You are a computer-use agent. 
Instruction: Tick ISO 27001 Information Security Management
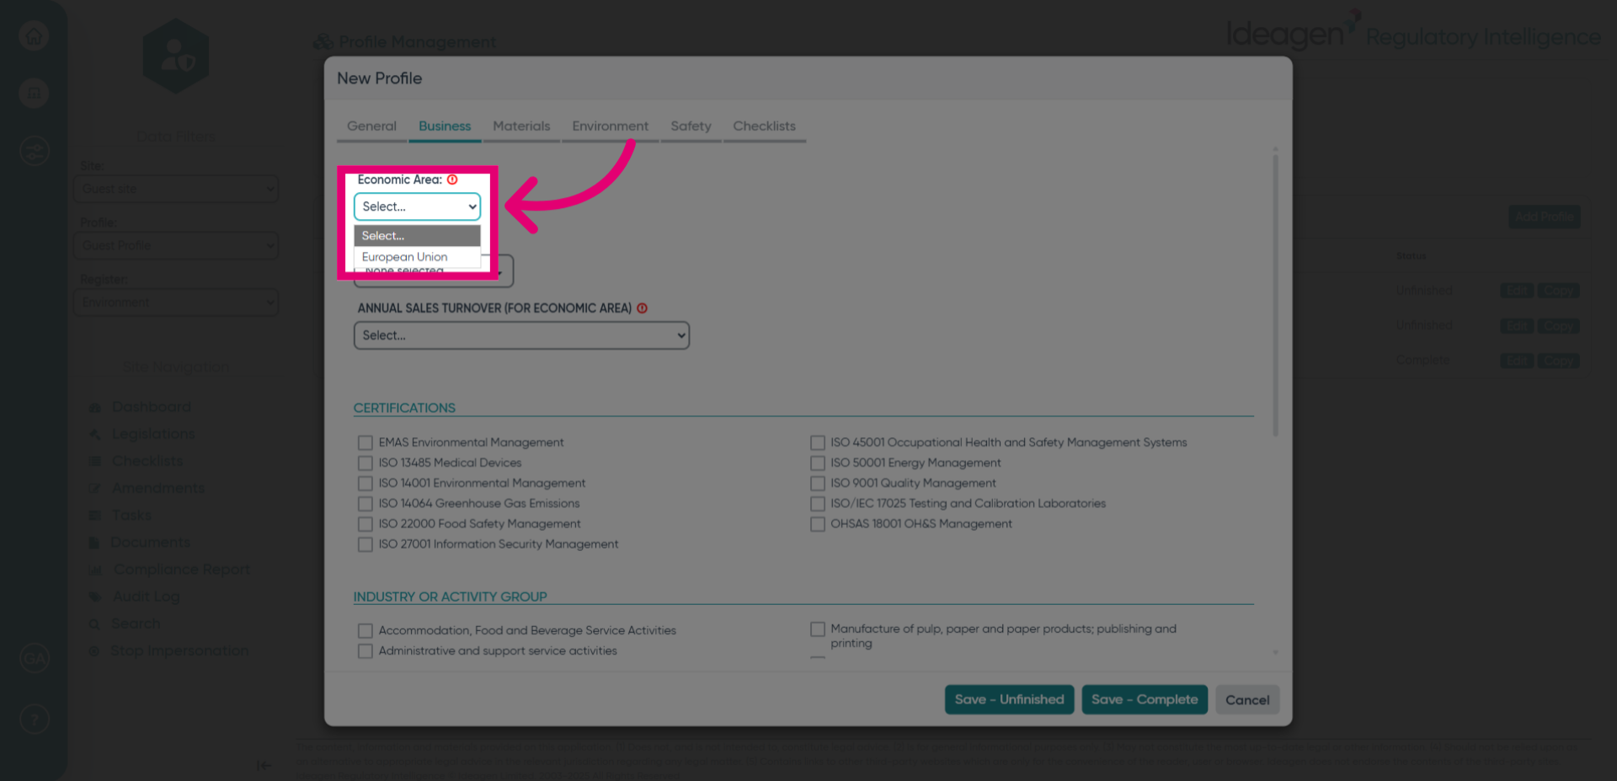365,544
